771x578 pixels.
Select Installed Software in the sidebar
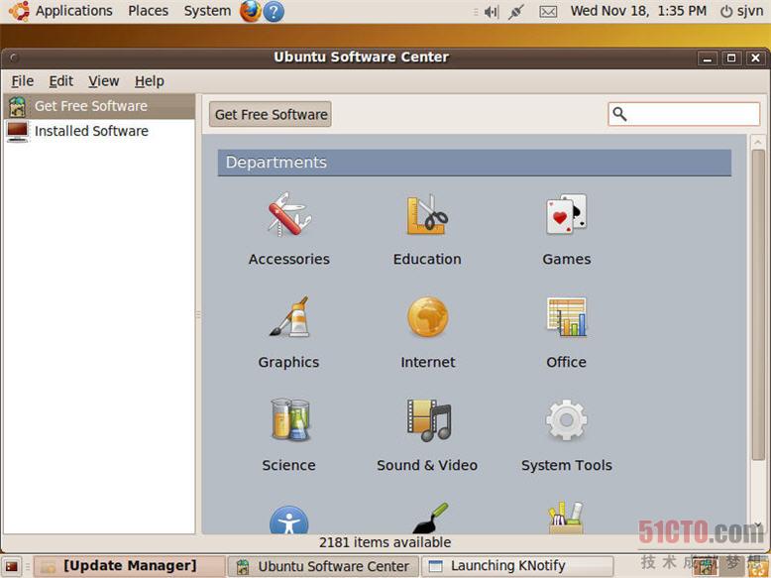(99, 131)
